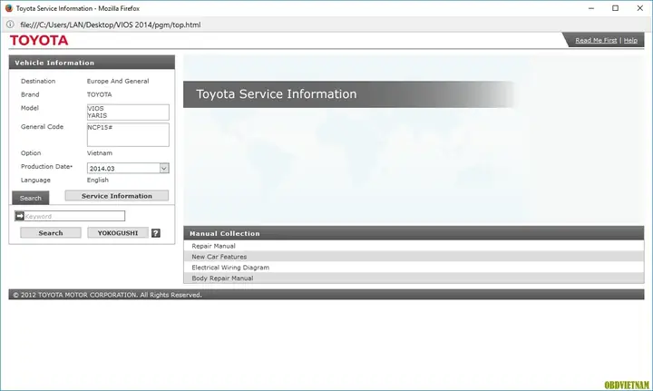The image size is (653, 391).
Task: Click the Service Information button
Action: coord(117,196)
